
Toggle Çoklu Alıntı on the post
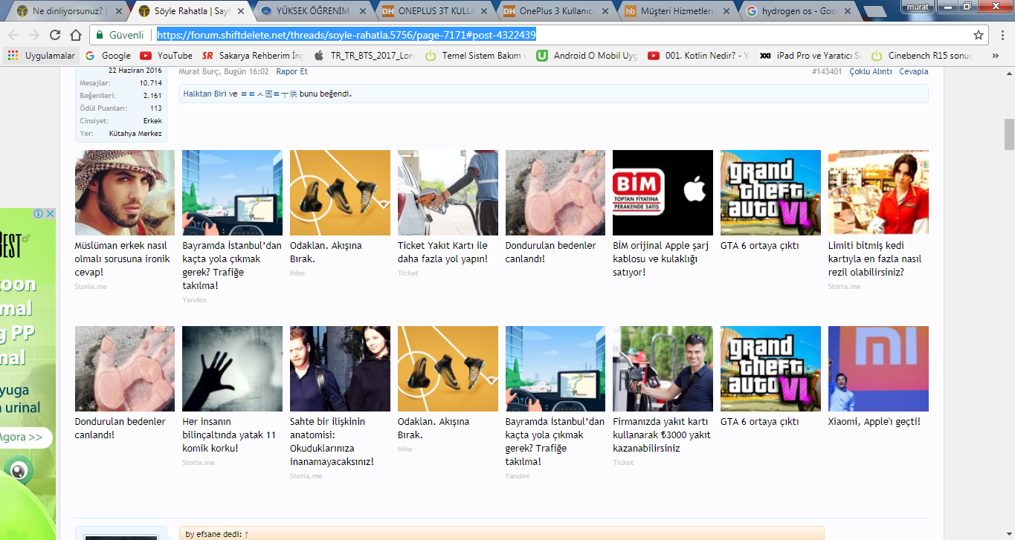[x=870, y=71]
